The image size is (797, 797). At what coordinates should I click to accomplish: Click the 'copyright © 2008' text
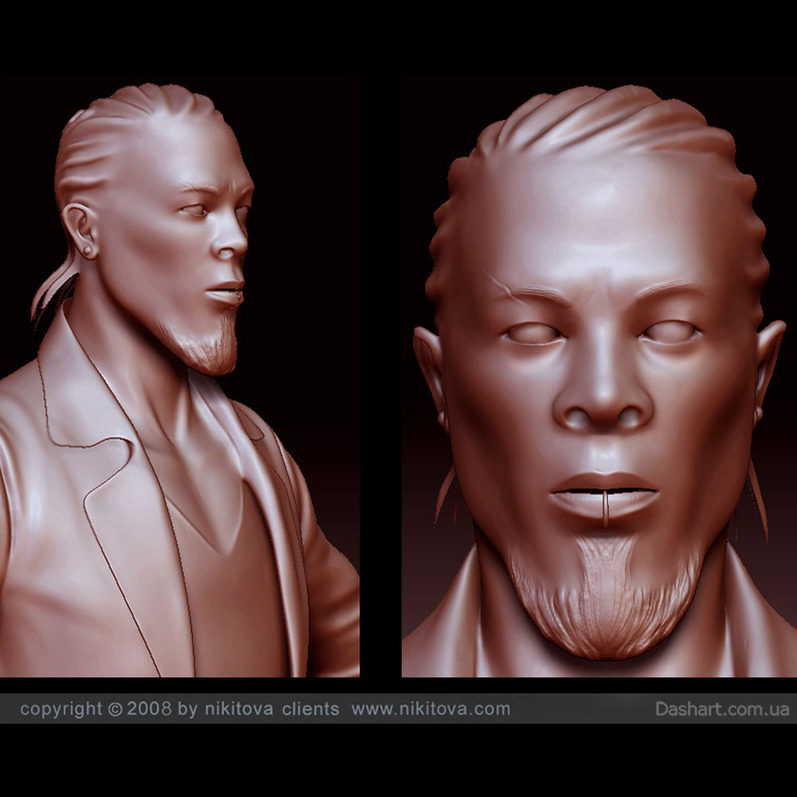point(96,709)
